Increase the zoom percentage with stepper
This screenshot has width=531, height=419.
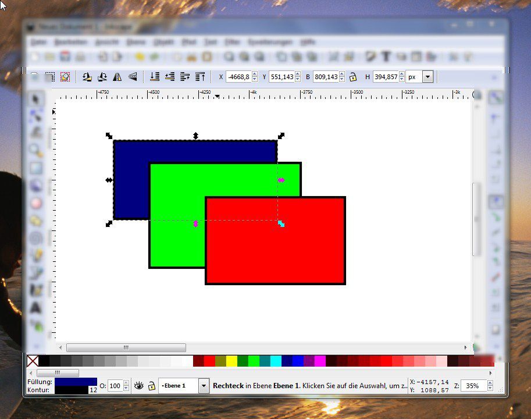coord(491,383)
